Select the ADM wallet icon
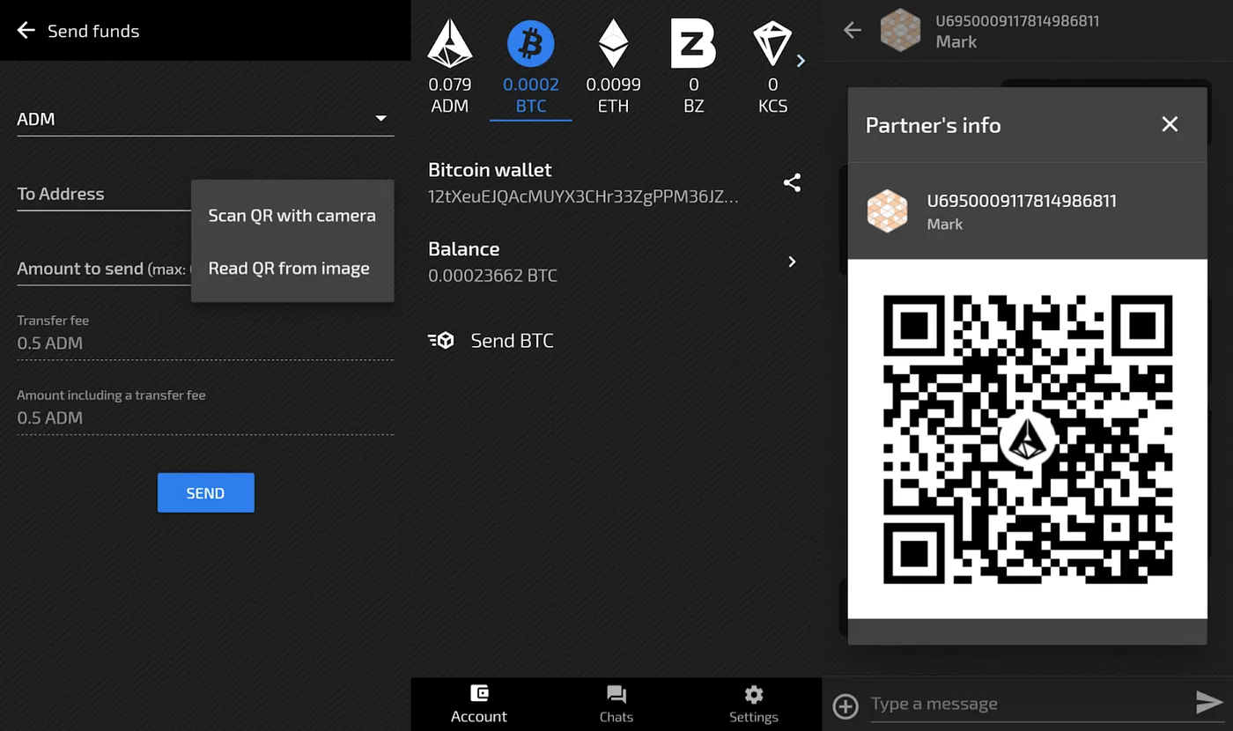This screenshot has height=731, width=1233. [449, 44]
